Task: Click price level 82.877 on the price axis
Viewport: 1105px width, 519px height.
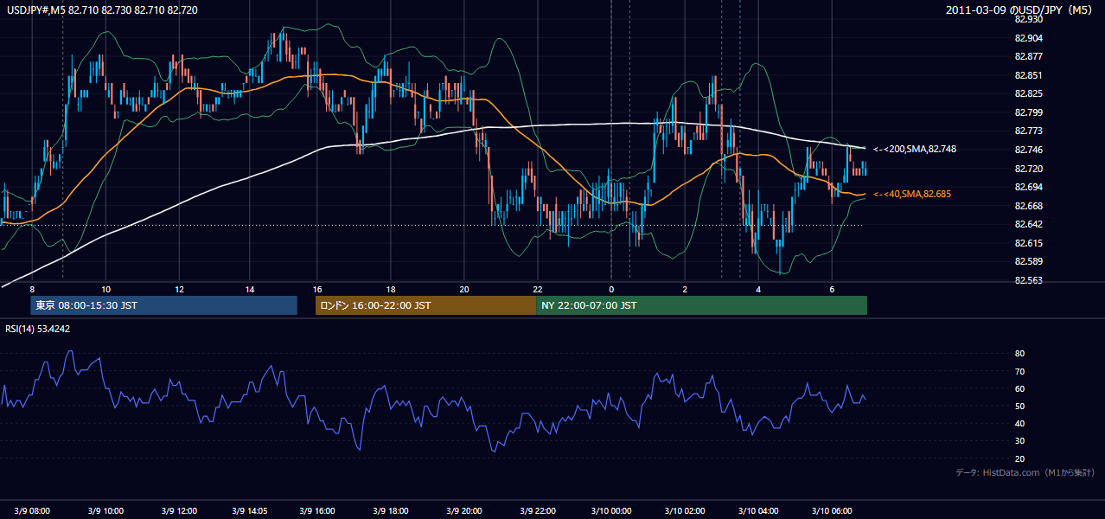Action: coord(1029,56)
